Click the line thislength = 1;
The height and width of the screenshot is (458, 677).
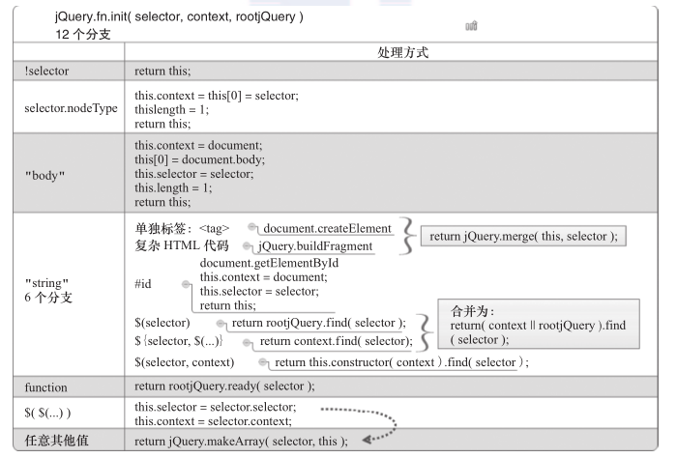pyautogui.click(x=171, y=109)
